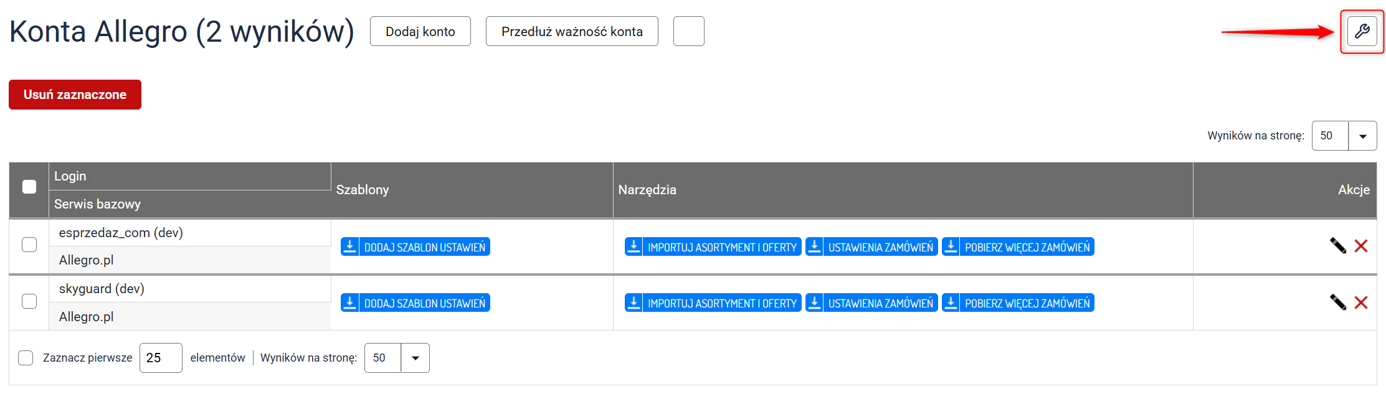The height and width of the screenshot is (394, 1386).
Task: Sort table by Login column header
Action: [x=70, y=176]
